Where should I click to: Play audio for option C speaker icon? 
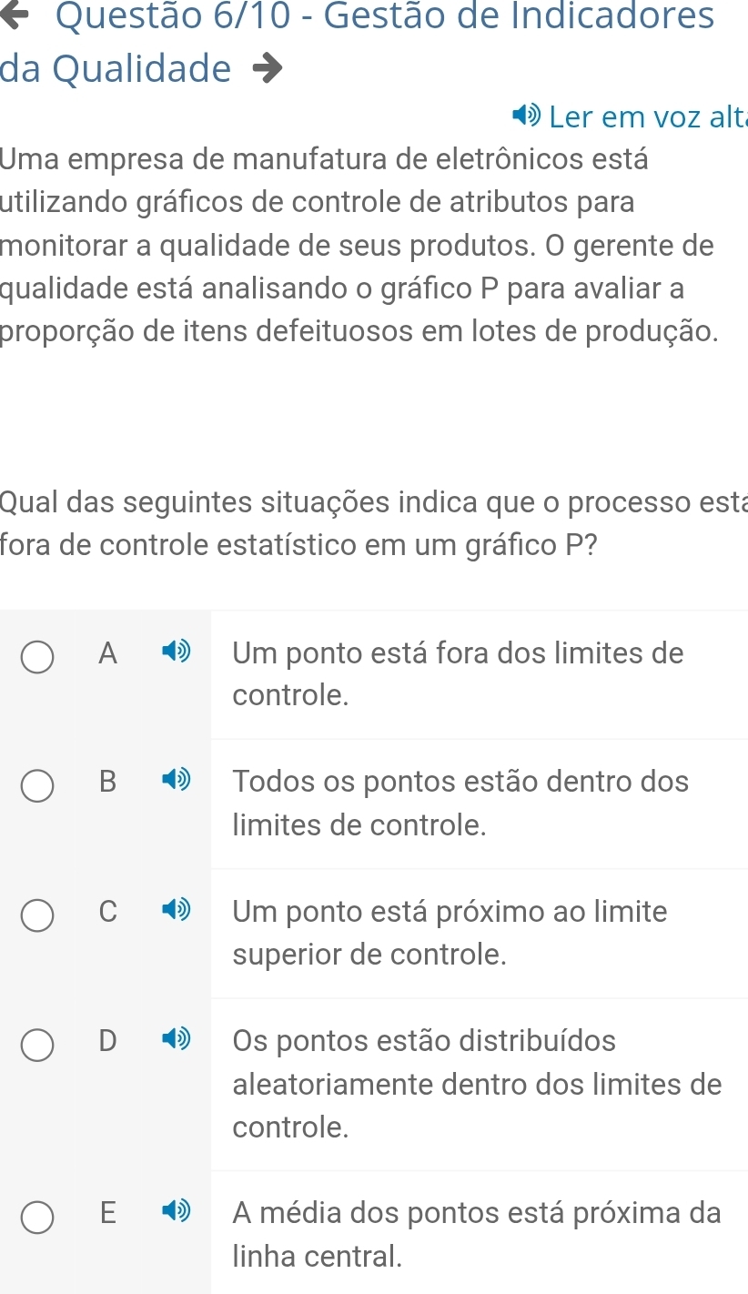tap(176, 911)
